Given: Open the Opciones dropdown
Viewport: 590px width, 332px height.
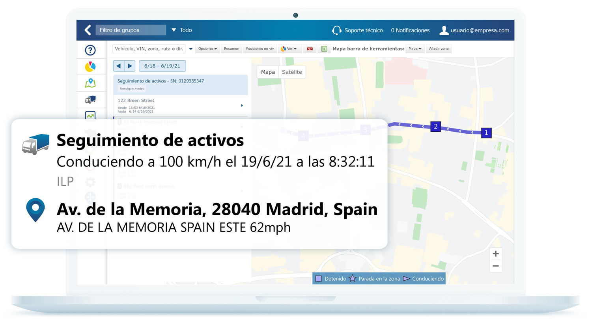Looking at the screenshot, I should [x=207, y=49].
